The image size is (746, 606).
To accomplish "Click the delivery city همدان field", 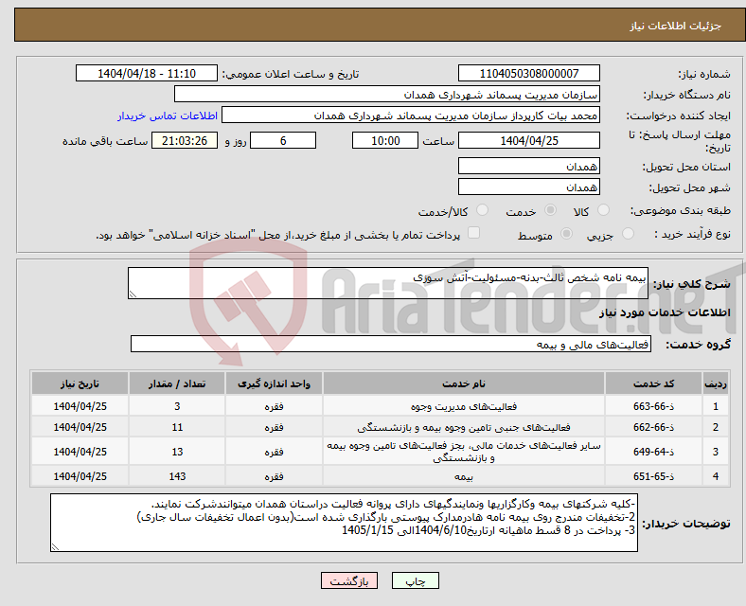I will click(529, 187).
